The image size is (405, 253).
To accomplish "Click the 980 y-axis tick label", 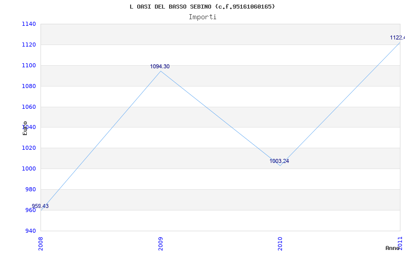I will click(x=30, y=189).
